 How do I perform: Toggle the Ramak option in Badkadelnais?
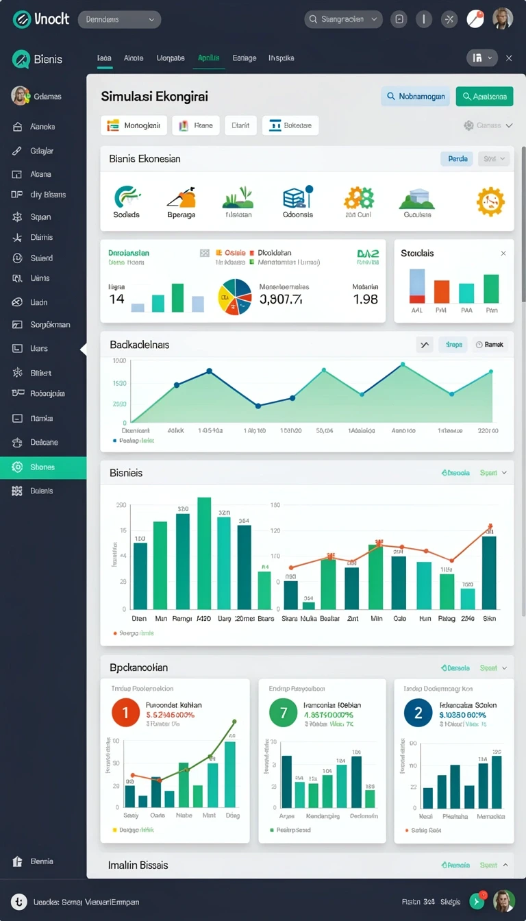click(x=490, y=345)
